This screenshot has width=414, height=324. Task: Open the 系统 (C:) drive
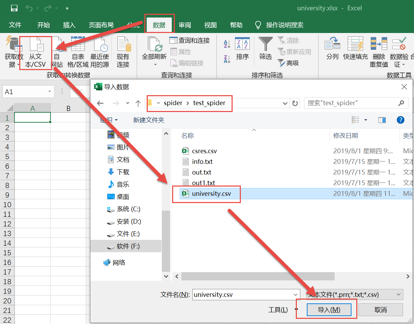coord(124,209)
